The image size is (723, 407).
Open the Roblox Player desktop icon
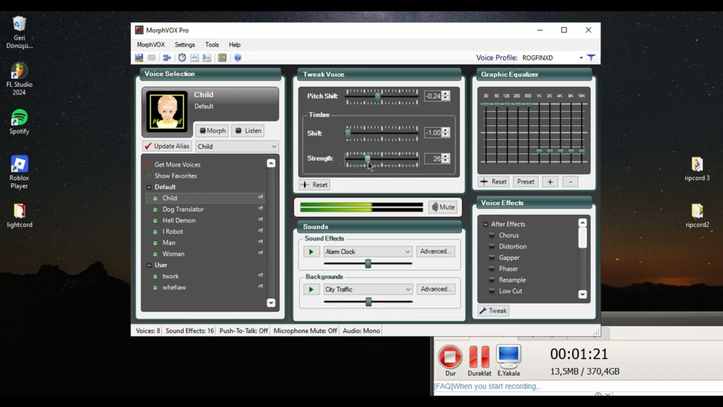point(19,172)
